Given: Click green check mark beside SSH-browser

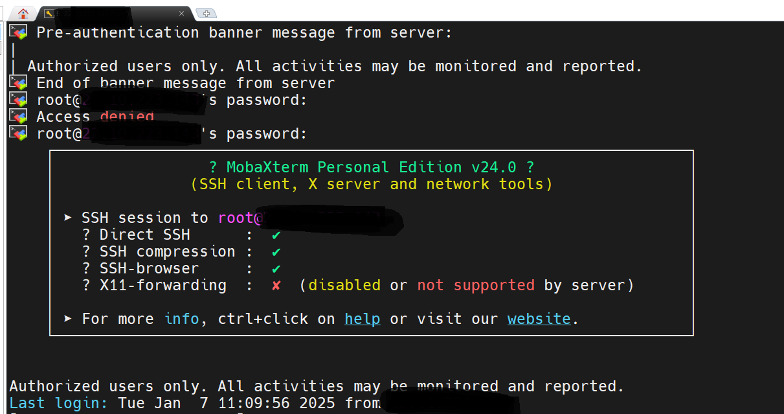Looking at the screenshot, I should tap(276, 269).
